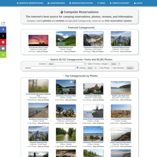Screen dimensions: 157x157
Task: Click the Inverhuron Provincial Park thumbnail
Action: point(93,133)
